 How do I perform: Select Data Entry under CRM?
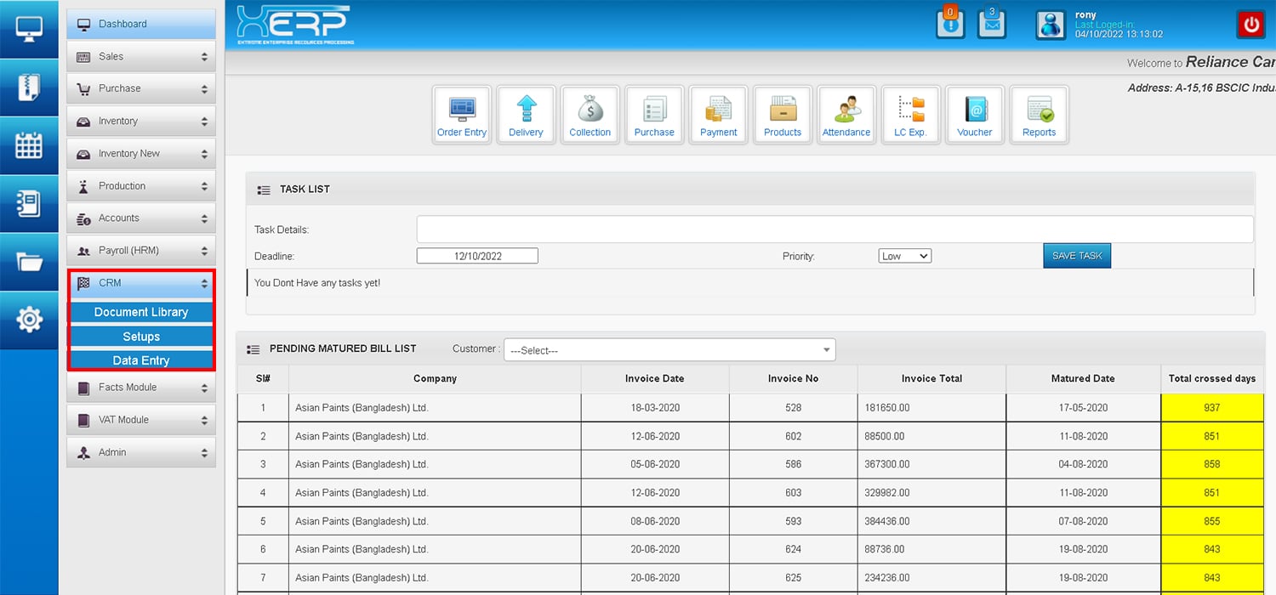(141, 360)
